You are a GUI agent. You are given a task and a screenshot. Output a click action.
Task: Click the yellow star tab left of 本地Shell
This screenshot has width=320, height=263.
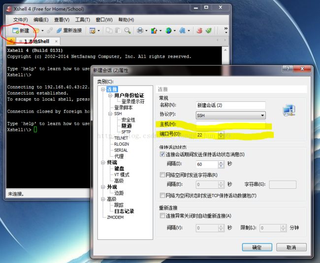pyautogui.click(x=11, y=41)
